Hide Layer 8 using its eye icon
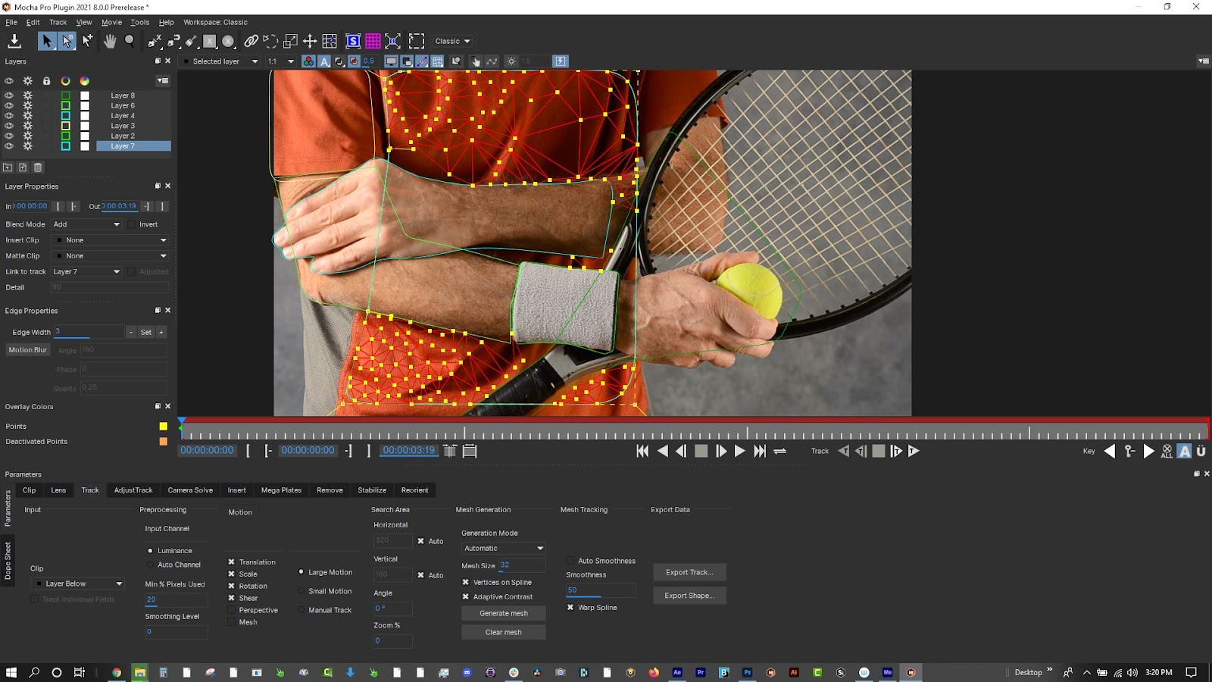This screenshot has height=682, width=1212. (x=9, y=95)
